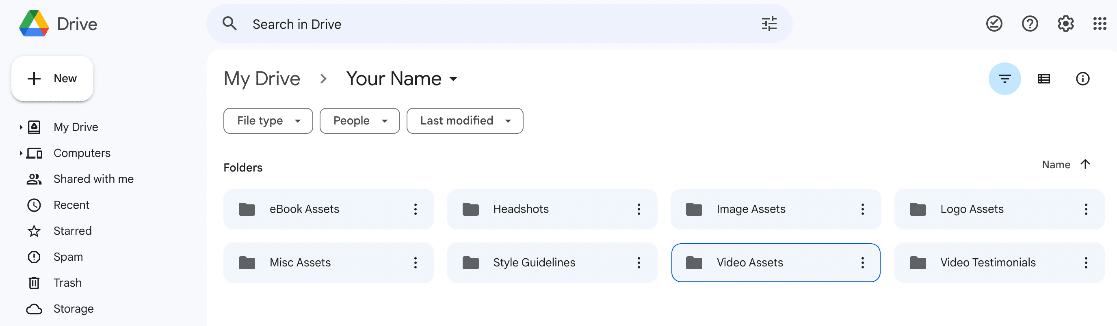Go to Shared with me

93,179
